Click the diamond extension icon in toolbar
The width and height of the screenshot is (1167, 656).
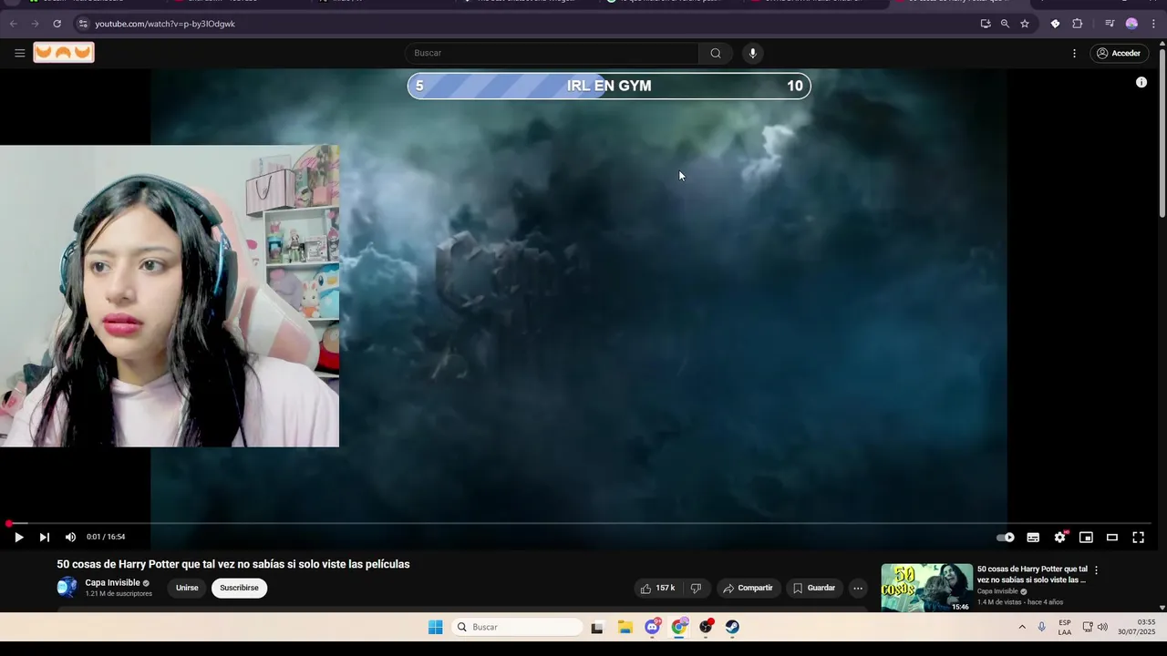point(1055,24)
